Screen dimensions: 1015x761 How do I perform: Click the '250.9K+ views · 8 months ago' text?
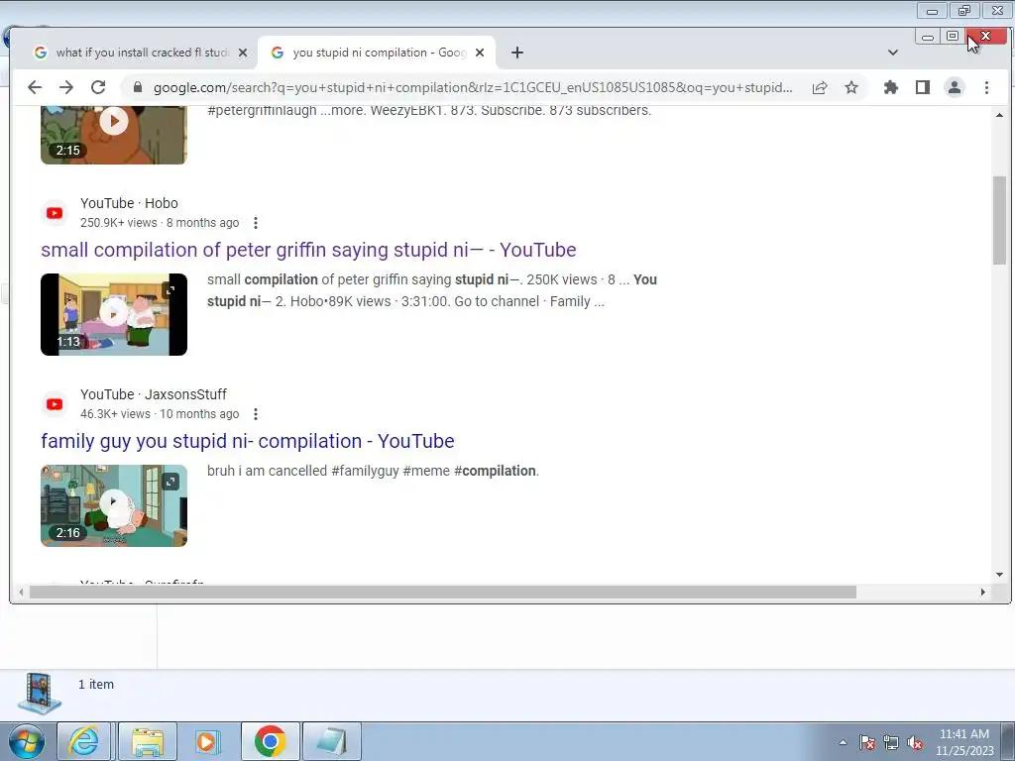click(x=160, y=223)
